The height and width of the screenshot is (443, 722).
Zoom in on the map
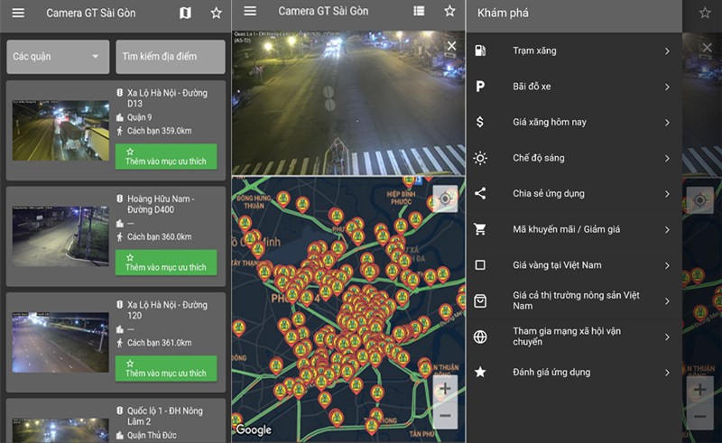pos(445,389)
